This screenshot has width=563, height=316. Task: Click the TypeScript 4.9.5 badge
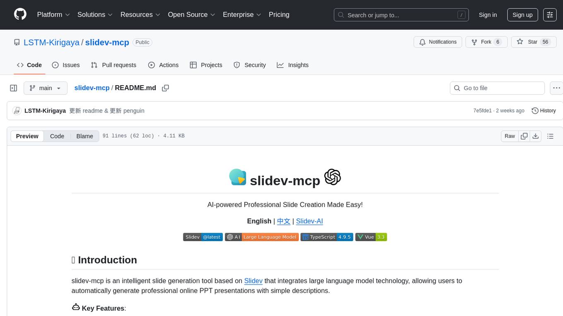click(x=327, y=237)
